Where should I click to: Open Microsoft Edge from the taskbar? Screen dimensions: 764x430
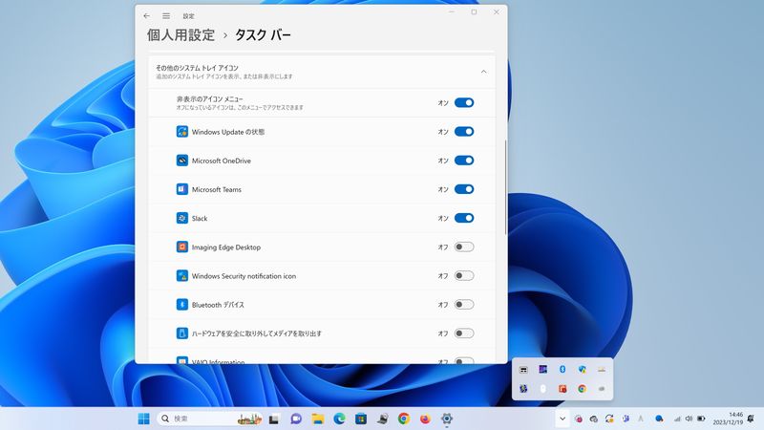339,419
